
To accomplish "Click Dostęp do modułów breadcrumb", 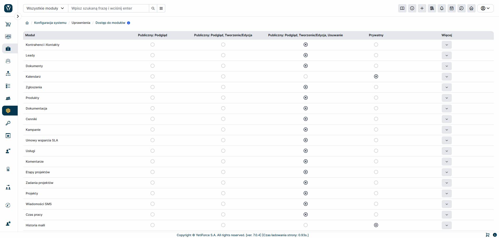I will click(x=110, y=23).
